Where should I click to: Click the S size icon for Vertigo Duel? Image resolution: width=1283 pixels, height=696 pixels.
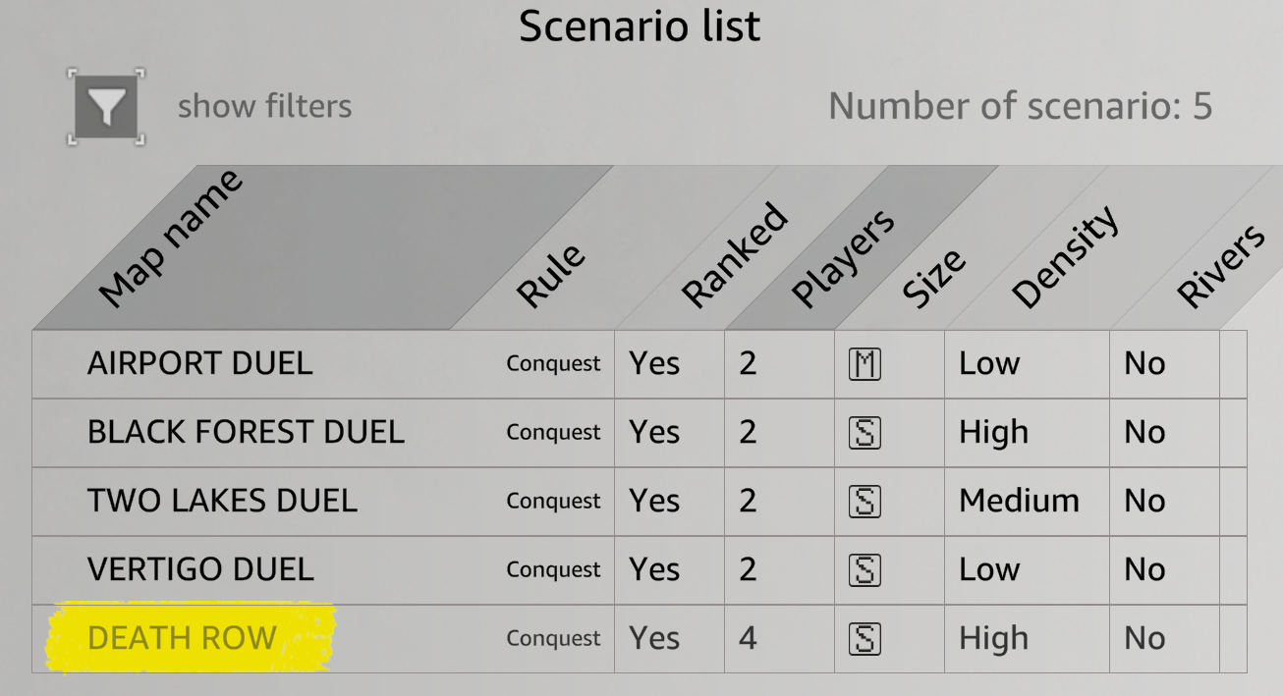pos(865,570)
